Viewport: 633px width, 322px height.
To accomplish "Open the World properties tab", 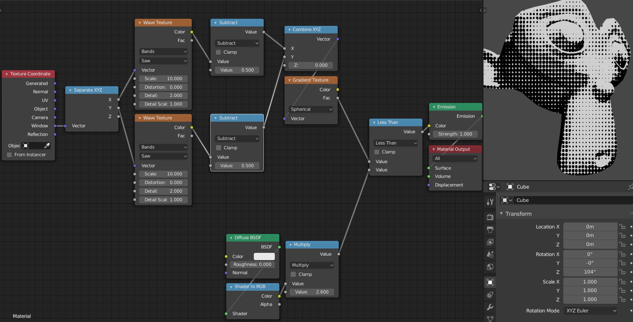I will pos(490,267).
